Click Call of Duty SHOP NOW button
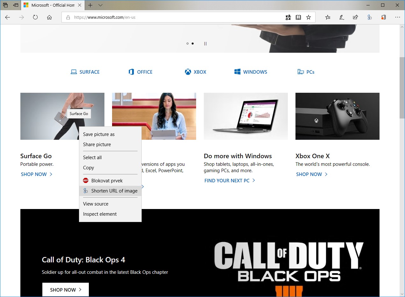The width and height of the screenshot is (405, 297). (66, 290)
